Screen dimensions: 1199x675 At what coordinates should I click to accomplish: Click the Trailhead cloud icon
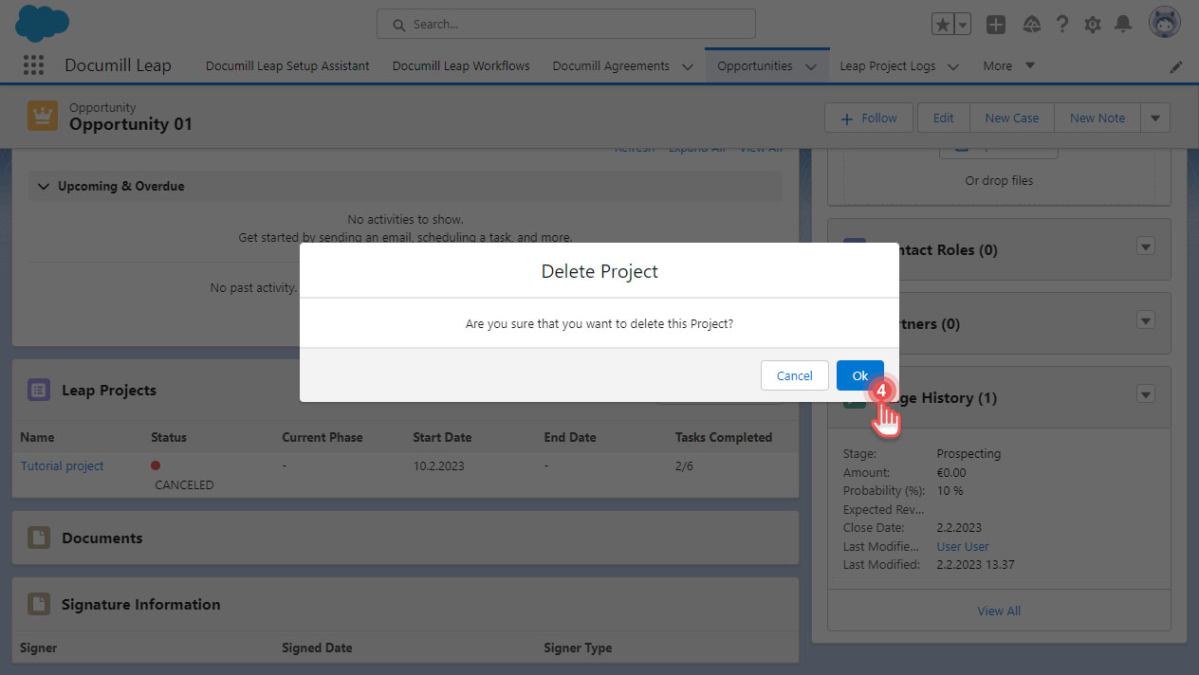click(x=1031, y=24)
